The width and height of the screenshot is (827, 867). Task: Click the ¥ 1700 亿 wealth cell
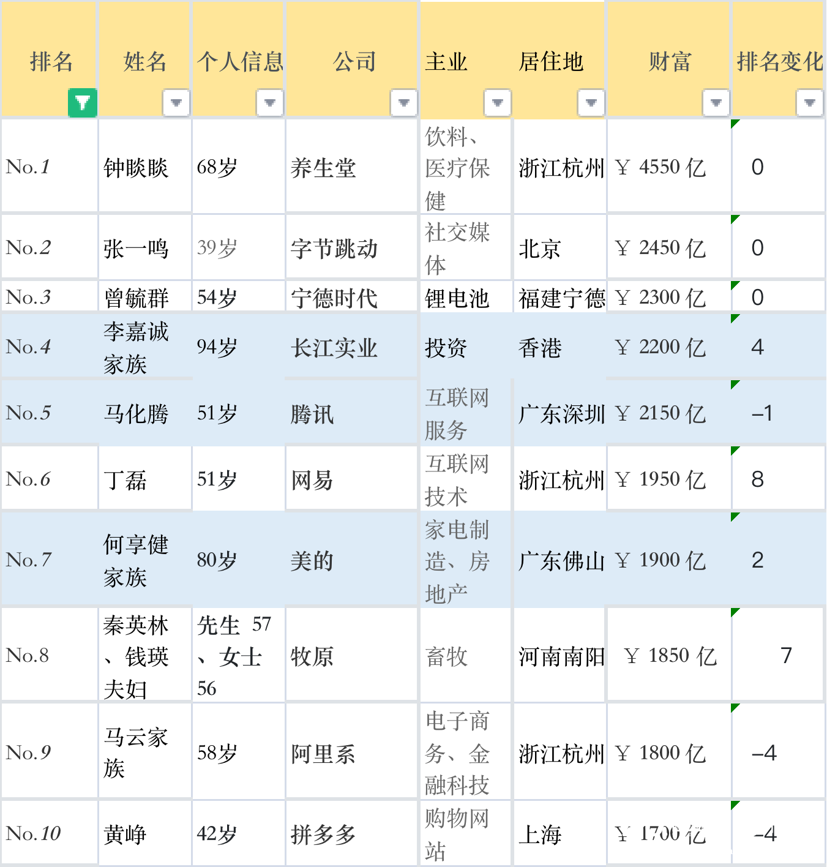(669, 833)
